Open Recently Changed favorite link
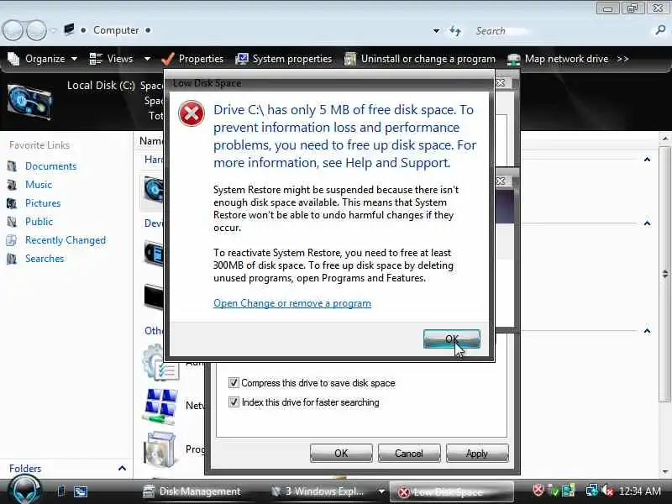Screen dimensions: 672x504 [x=66, y=240]
